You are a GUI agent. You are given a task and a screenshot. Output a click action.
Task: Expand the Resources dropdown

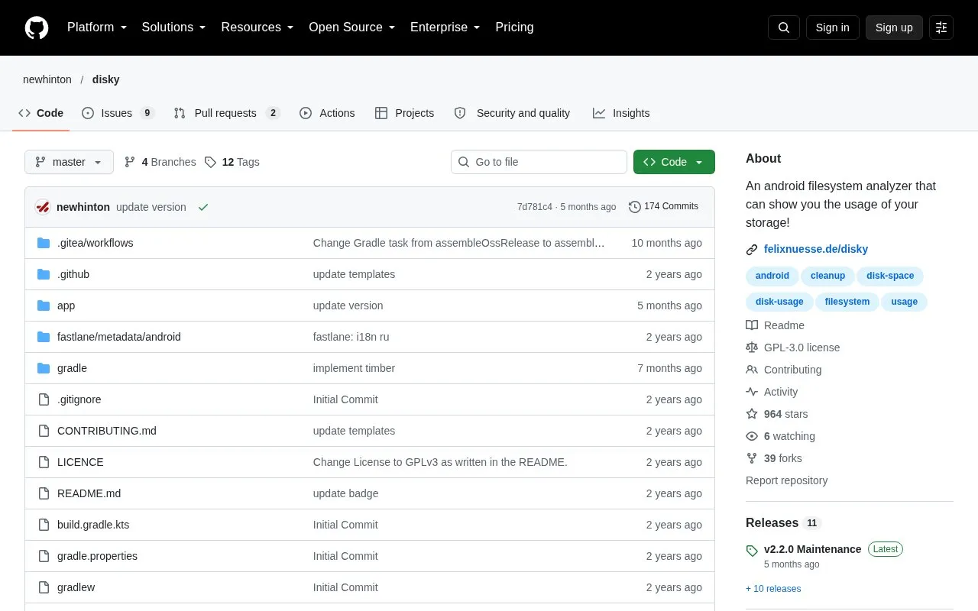[x=257, y=27]
